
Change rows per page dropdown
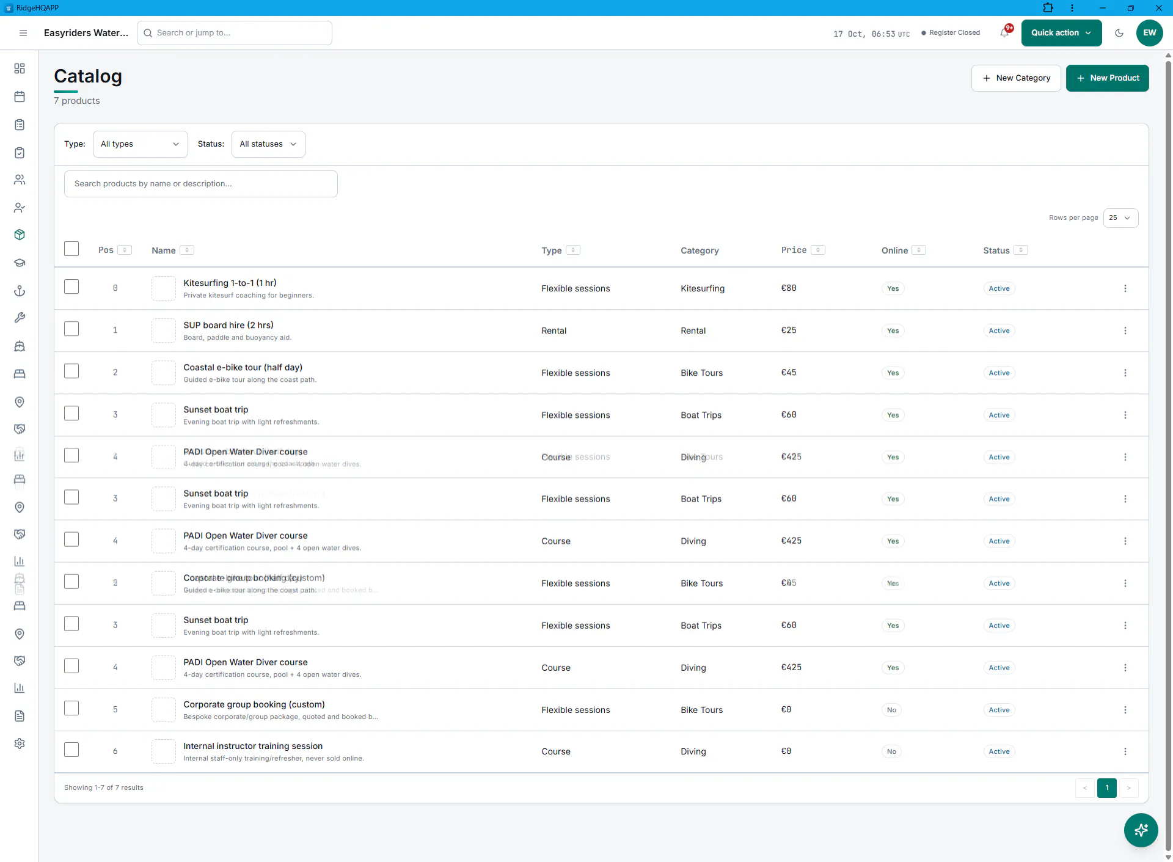[1120, 218]
